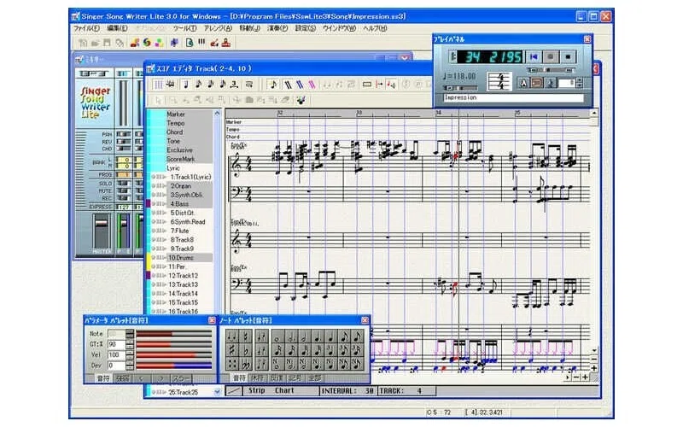Decrease the play panel number field with down arrow

[580, 85]
